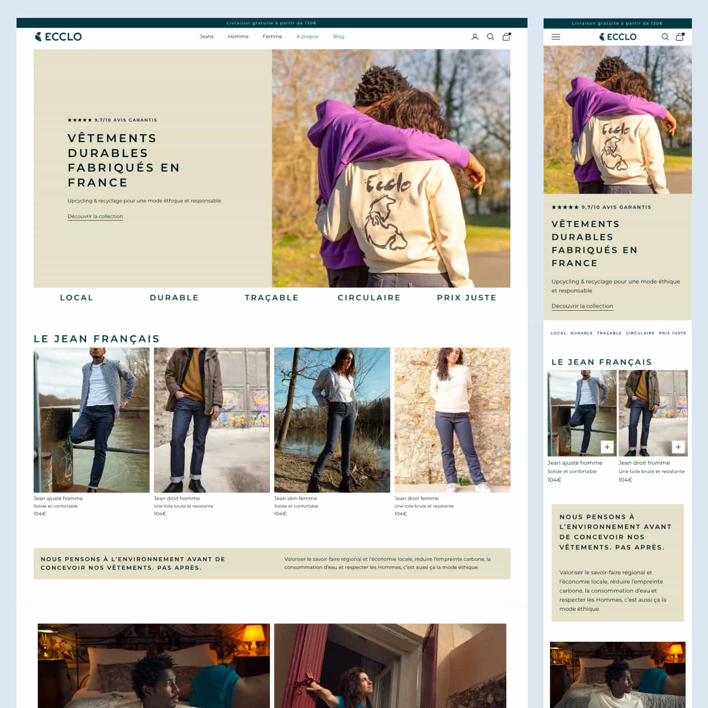Click the ECCLO logo in desktop header

pos(58,37)
